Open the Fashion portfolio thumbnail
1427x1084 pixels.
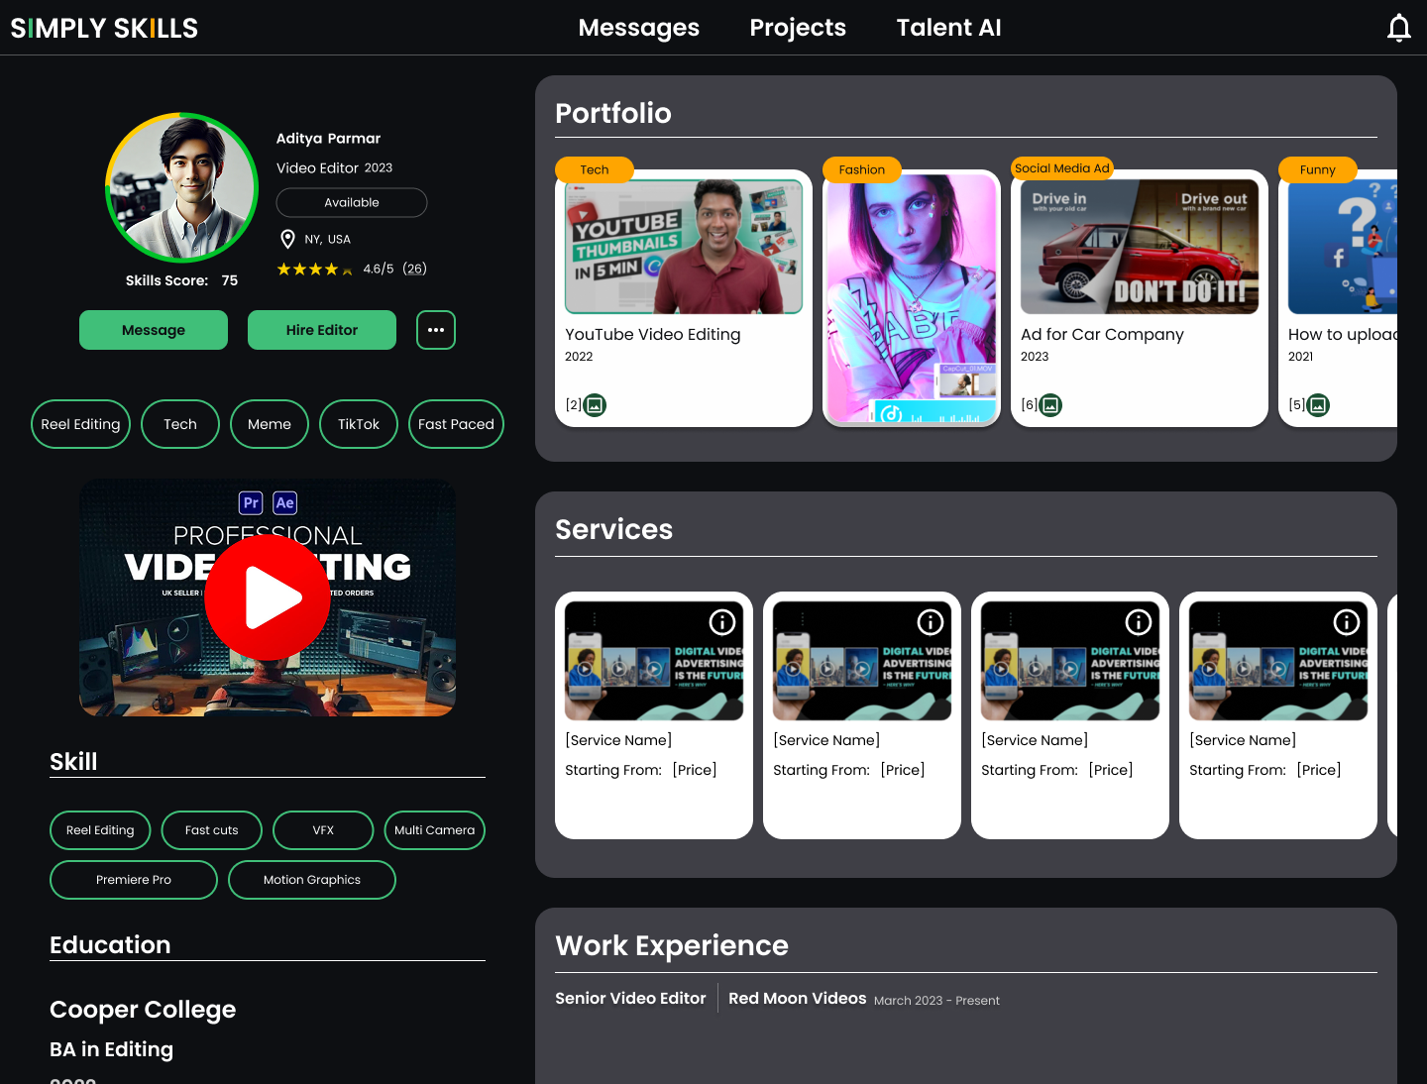pos(912,297)
